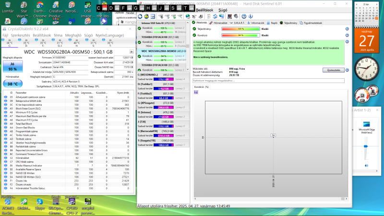Click the orange calendar gadget showing 27

pos(366,41)
